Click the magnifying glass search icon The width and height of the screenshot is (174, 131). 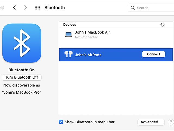(x=133, y=8)
